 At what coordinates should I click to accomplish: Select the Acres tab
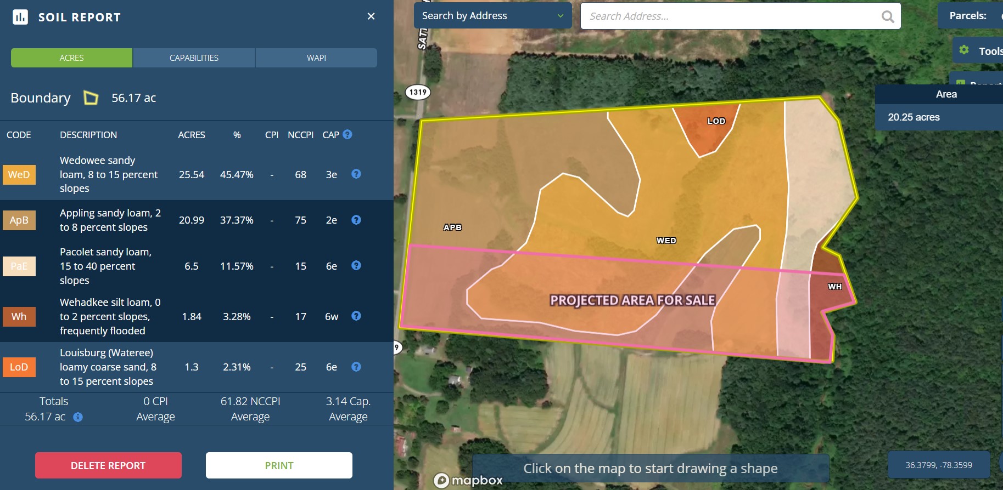[72, 58]
